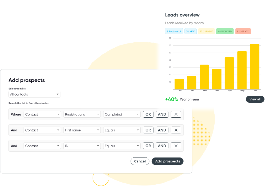Open the ID field dropdown
The height and width of the screenshot is (186, 277).
[x=82, y=146]
